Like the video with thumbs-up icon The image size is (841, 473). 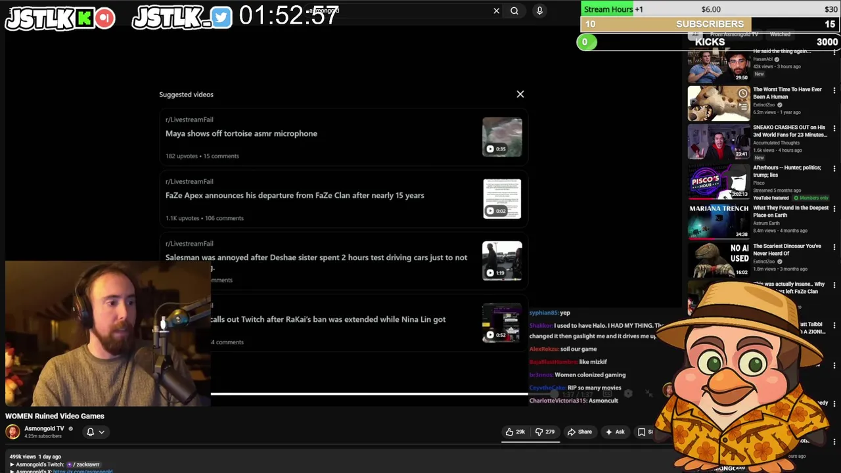516,432
